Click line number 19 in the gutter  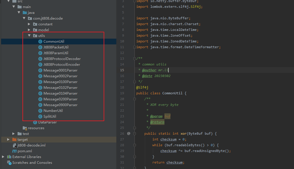[x=122, y=93]
